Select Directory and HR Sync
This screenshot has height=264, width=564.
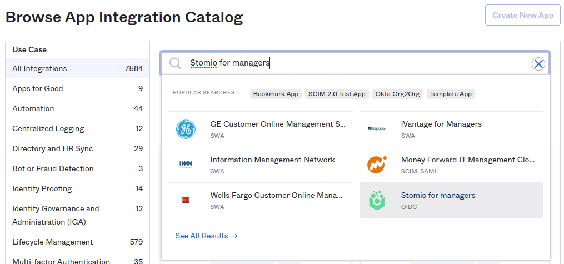coord(78,148)
